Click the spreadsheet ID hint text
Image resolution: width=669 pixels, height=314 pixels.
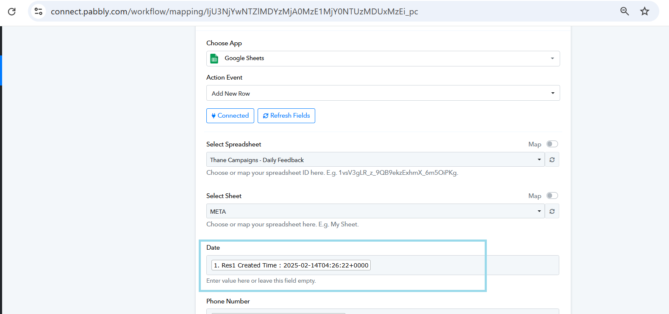(332, 173)
